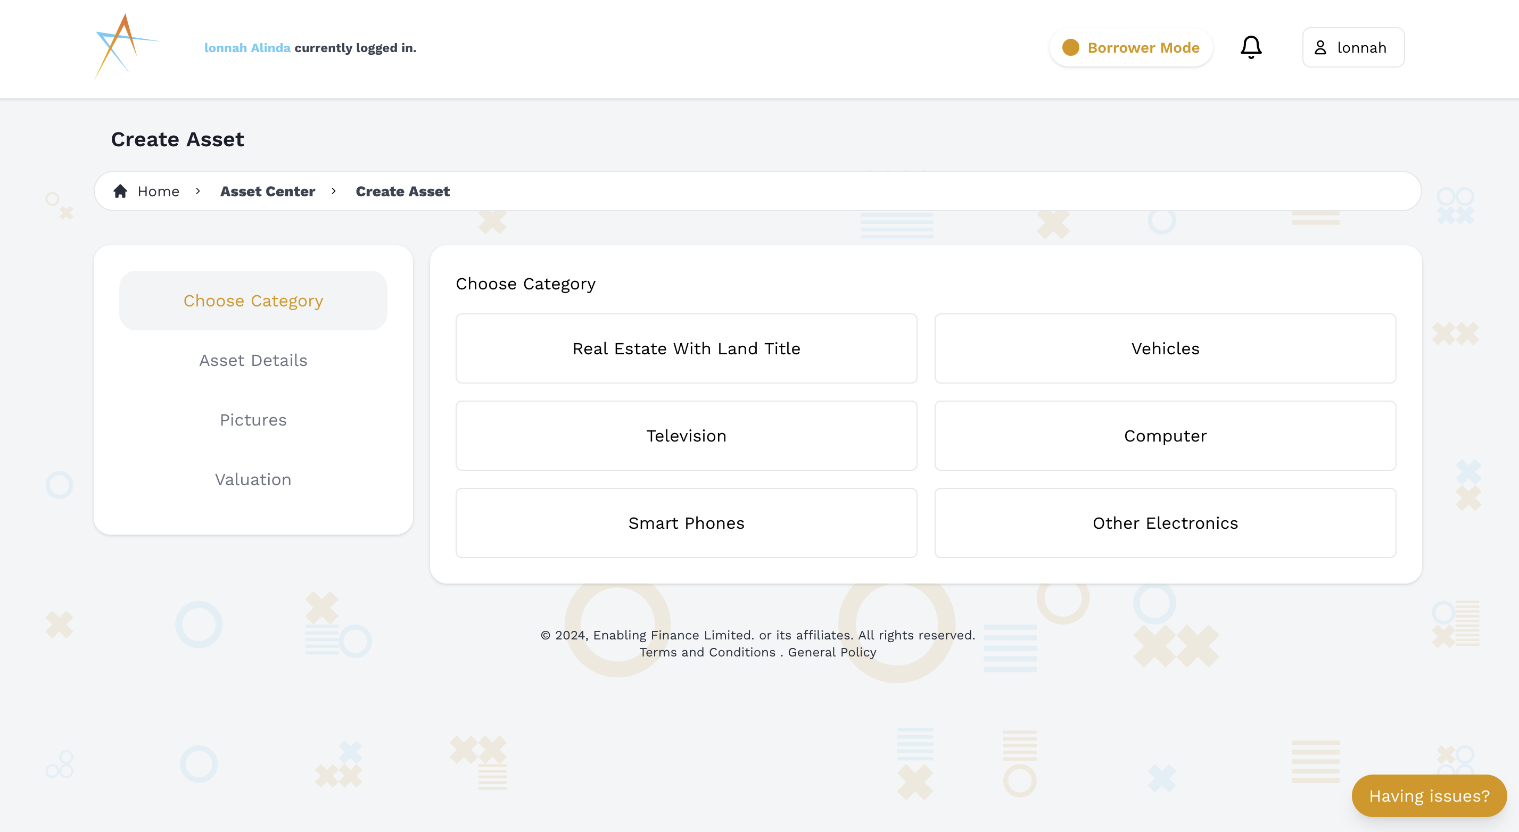
Task: Select the Valuation step
Action: click(253, 479)
